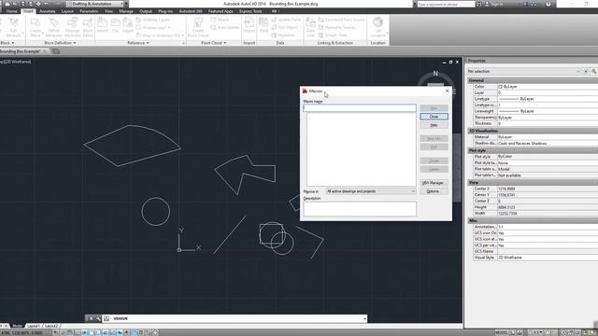Click Update Fields in Data panel
Viewport: 598px width, 336px height.
click(287, 20)
